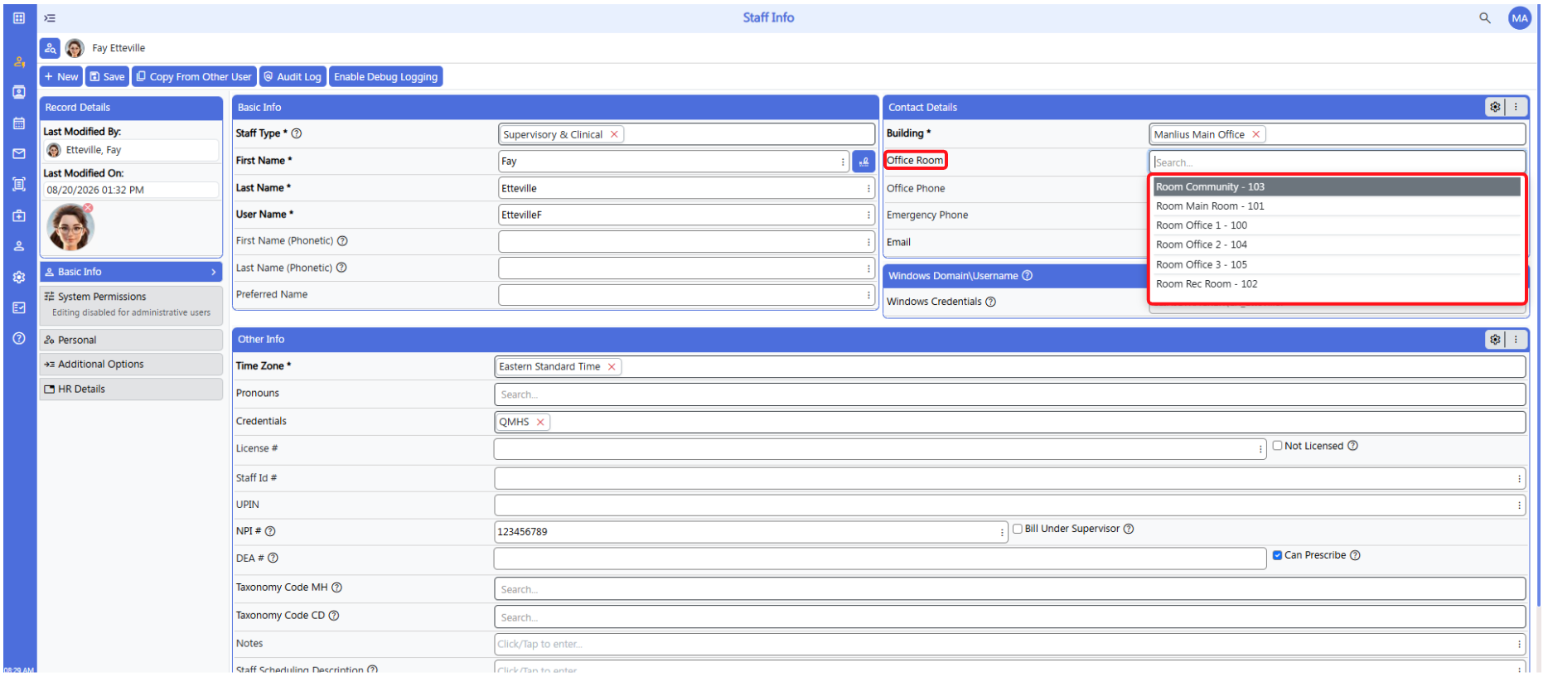Toggle the sidebar collapse icon

click(x=50, y=18)
